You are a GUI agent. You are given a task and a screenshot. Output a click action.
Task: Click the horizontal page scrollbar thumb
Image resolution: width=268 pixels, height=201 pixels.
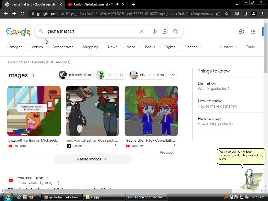point(118,191)
